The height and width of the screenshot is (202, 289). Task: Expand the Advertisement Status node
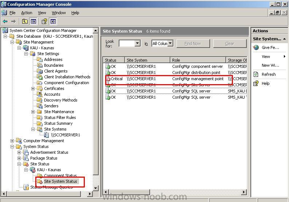click(x=19, y=152)
